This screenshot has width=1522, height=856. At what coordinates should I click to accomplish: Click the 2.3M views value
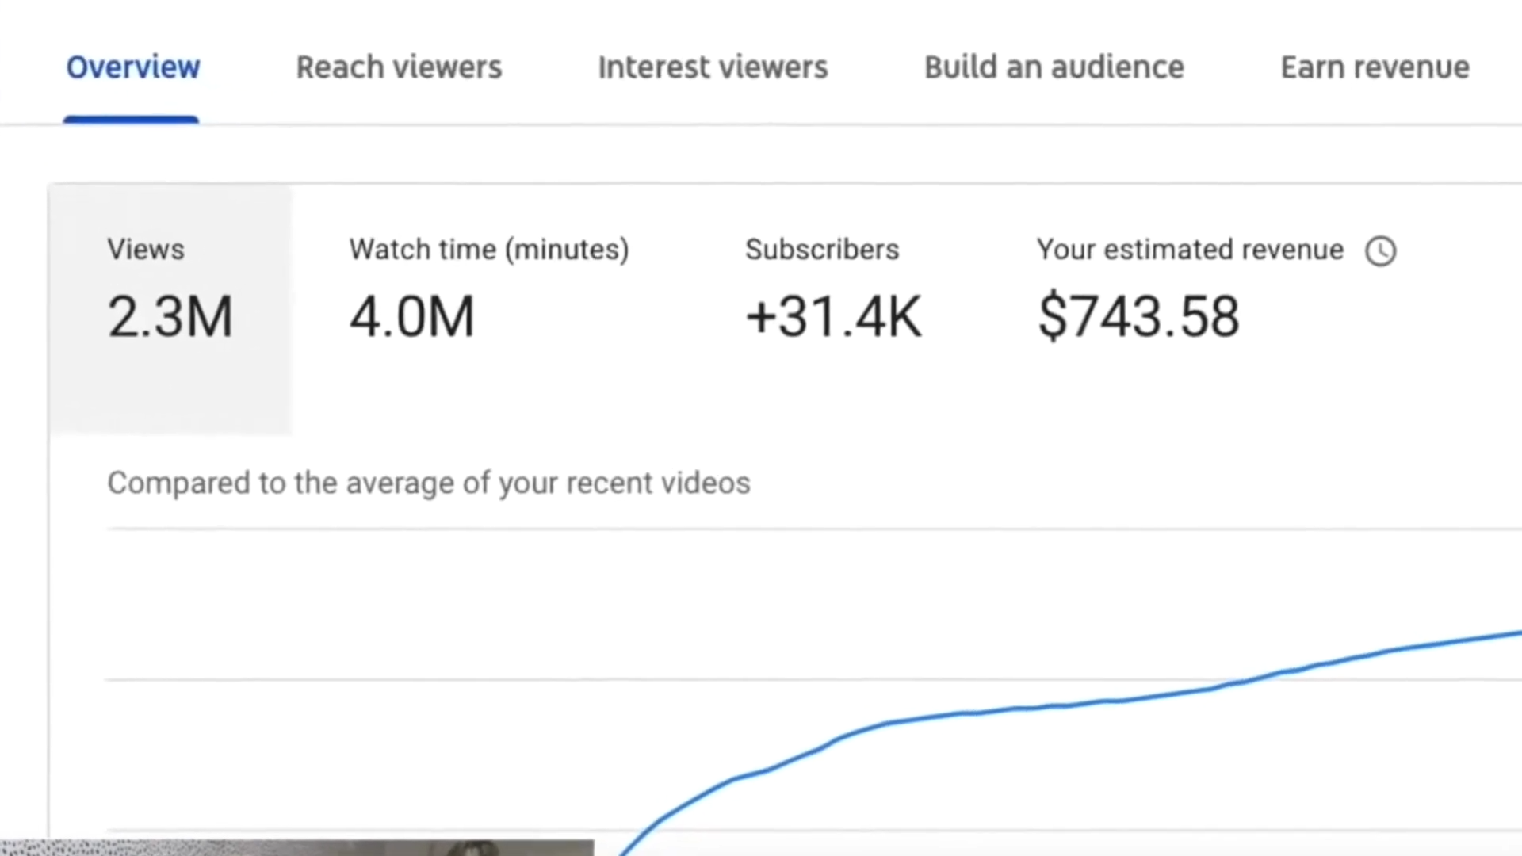170,317
